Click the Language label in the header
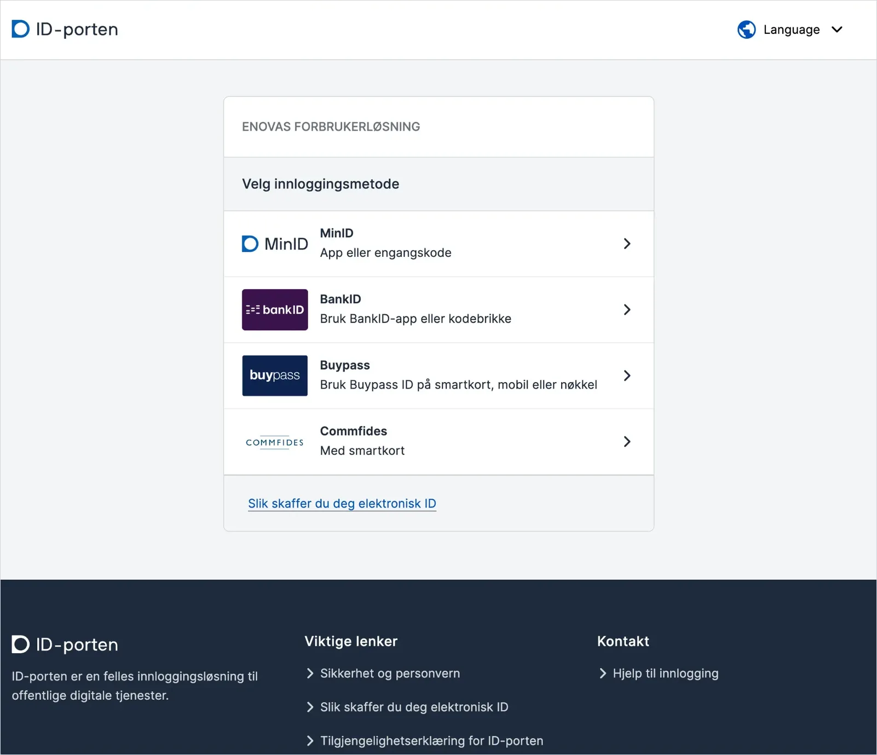Image resolution: width=877 pixels, height=755 pixels. point(792,30)
